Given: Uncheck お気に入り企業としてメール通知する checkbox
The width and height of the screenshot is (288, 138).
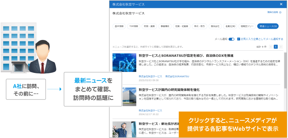Looking at the screenshot, I should (239, 39).
